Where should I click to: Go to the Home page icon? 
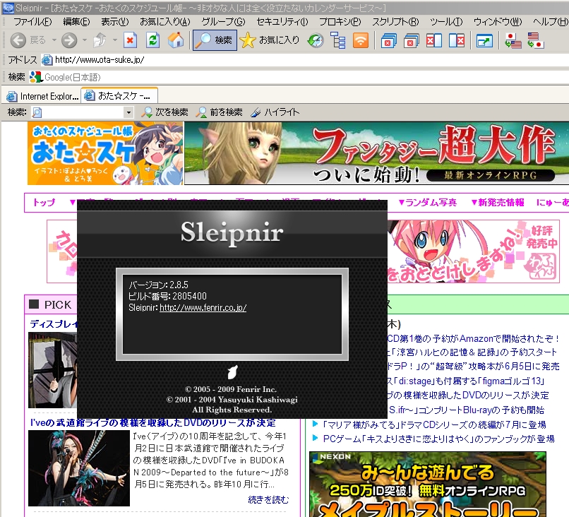click(176, 40)
